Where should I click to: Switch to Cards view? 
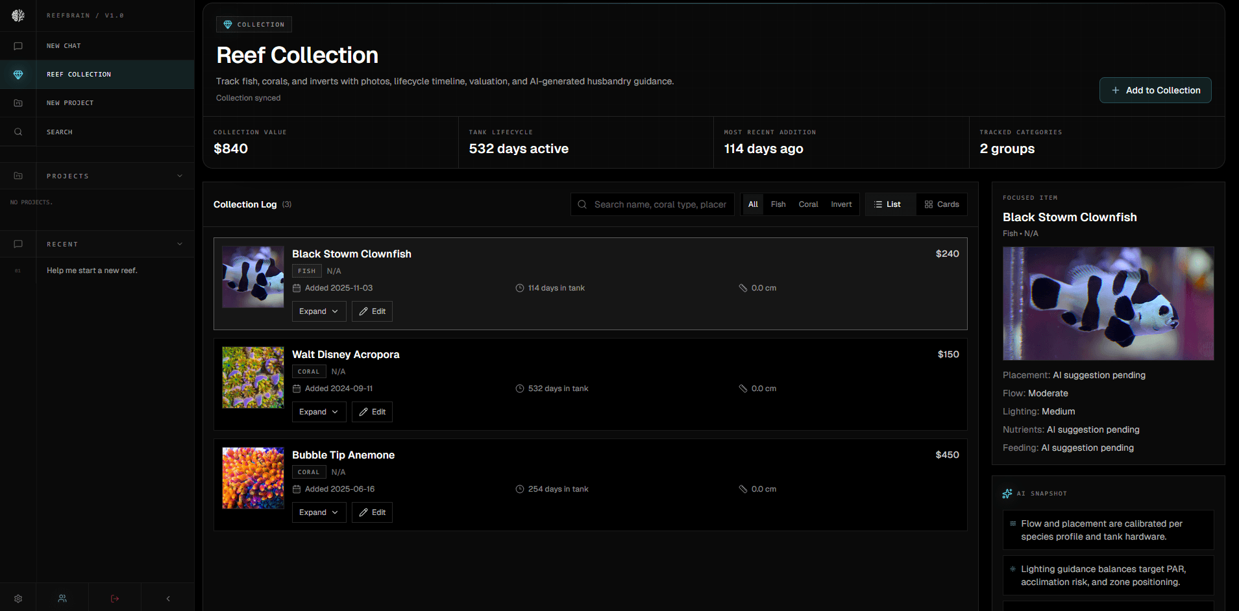tap(941, 204)
